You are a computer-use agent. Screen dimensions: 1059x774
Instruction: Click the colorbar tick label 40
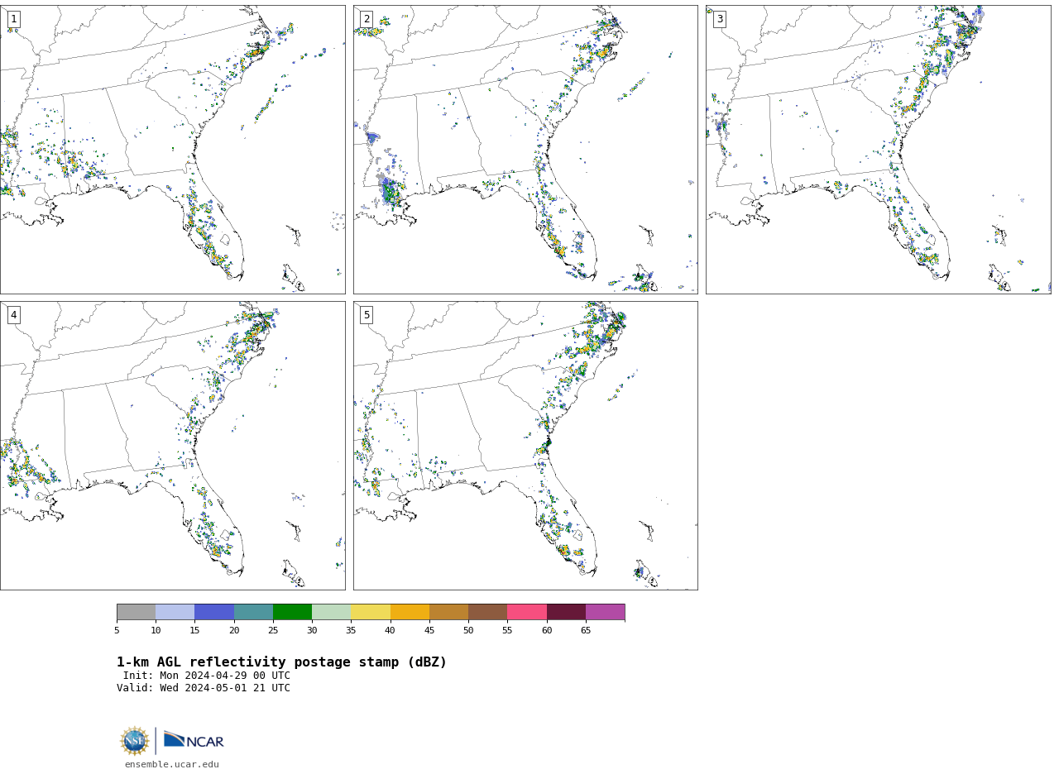(390, 631)
